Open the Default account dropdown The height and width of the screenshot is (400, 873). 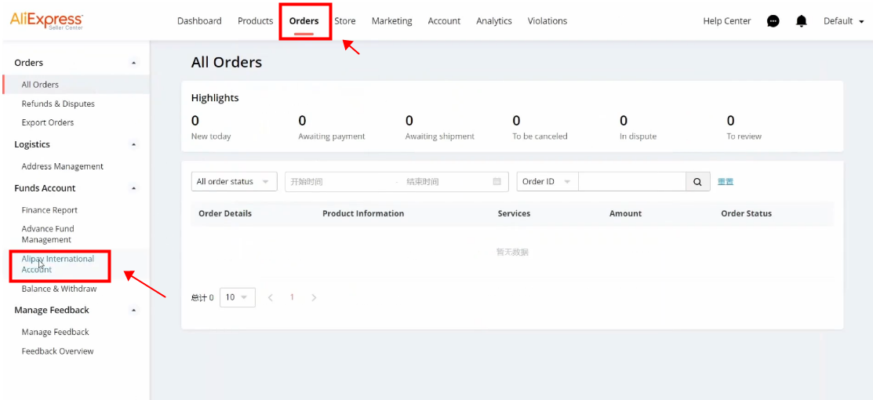coord(843,21)
